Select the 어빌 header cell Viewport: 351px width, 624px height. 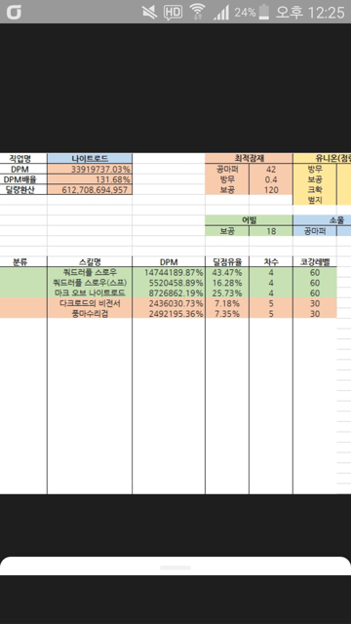point(249,220)
